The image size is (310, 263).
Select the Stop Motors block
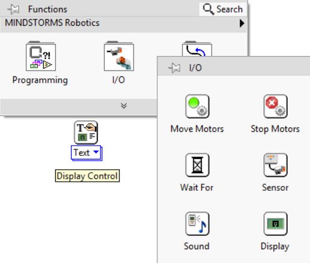point(276,107)
